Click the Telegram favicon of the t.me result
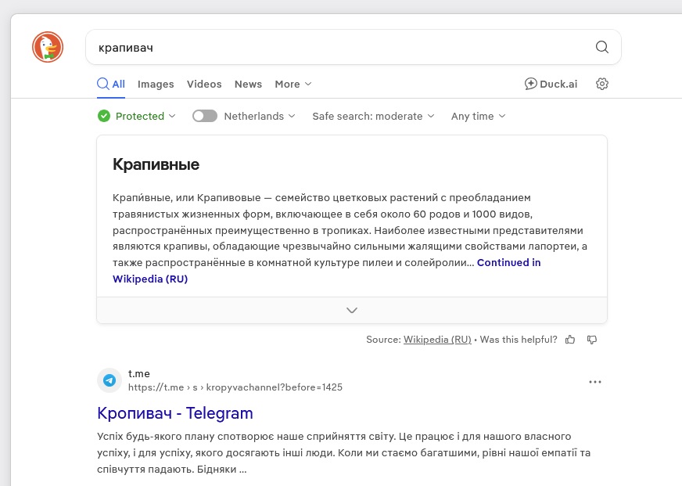The width and height of the screenshot is (682, 486). click(109, 380)
